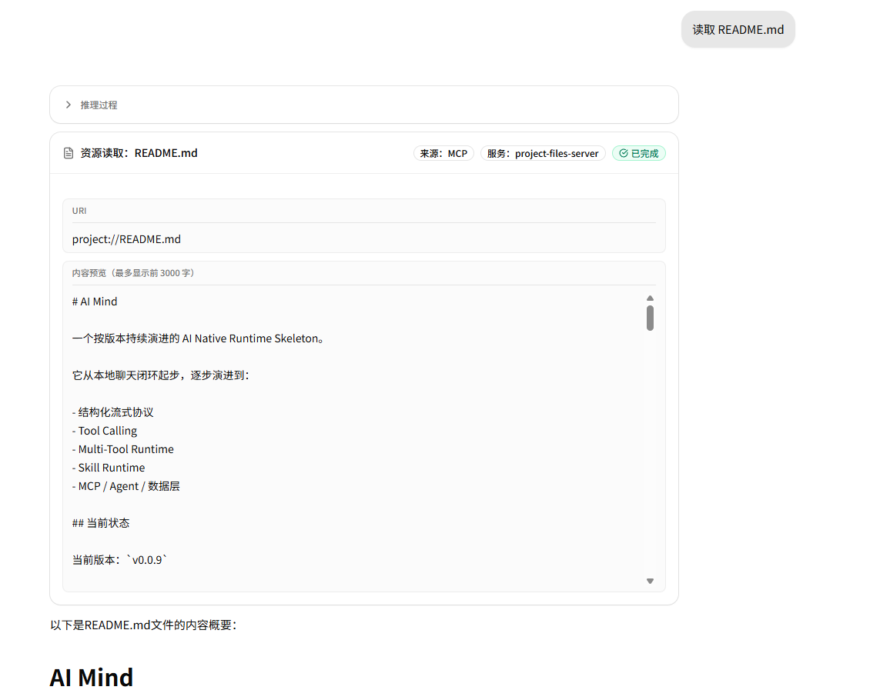Screen dimensions: 880x700
Task: Click the URI label
Action: (79, 211)
